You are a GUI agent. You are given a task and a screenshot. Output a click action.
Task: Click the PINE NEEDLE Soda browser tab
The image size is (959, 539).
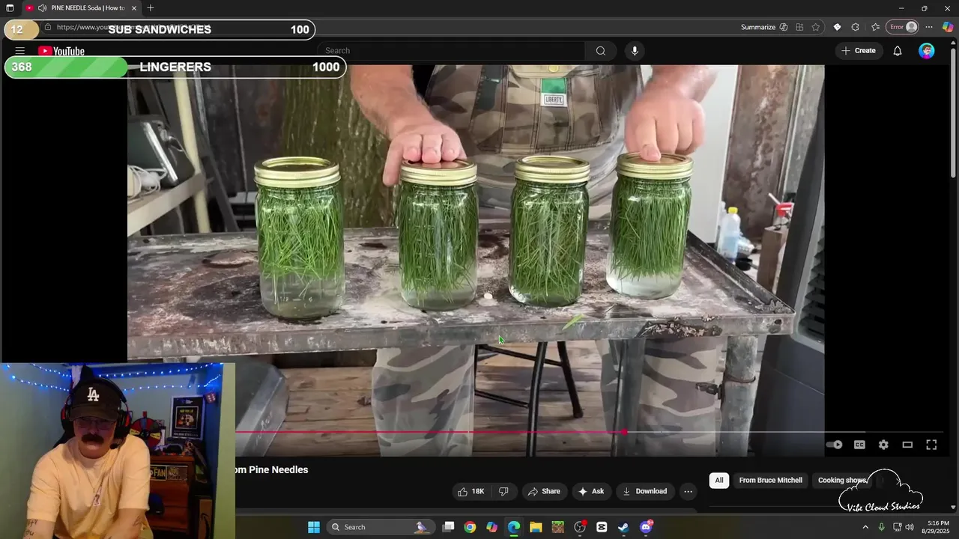coord(82,8)
